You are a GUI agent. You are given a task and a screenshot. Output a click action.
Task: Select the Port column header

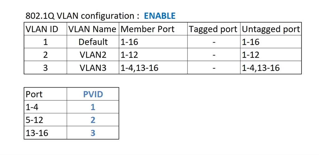coord(34,94)
